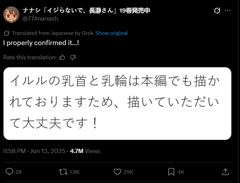
Task: View the 4.7M Views analytics
Action: point(85,151)
